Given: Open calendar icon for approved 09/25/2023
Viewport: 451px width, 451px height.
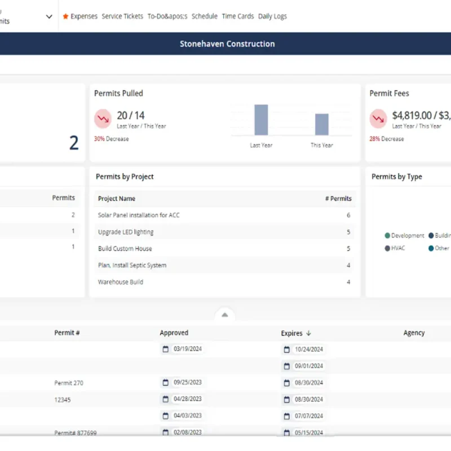Looking at the screenshot, I should coord(165,382).
